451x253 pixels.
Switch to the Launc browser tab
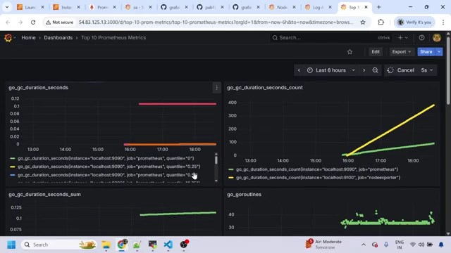click(x=30, y=8)
